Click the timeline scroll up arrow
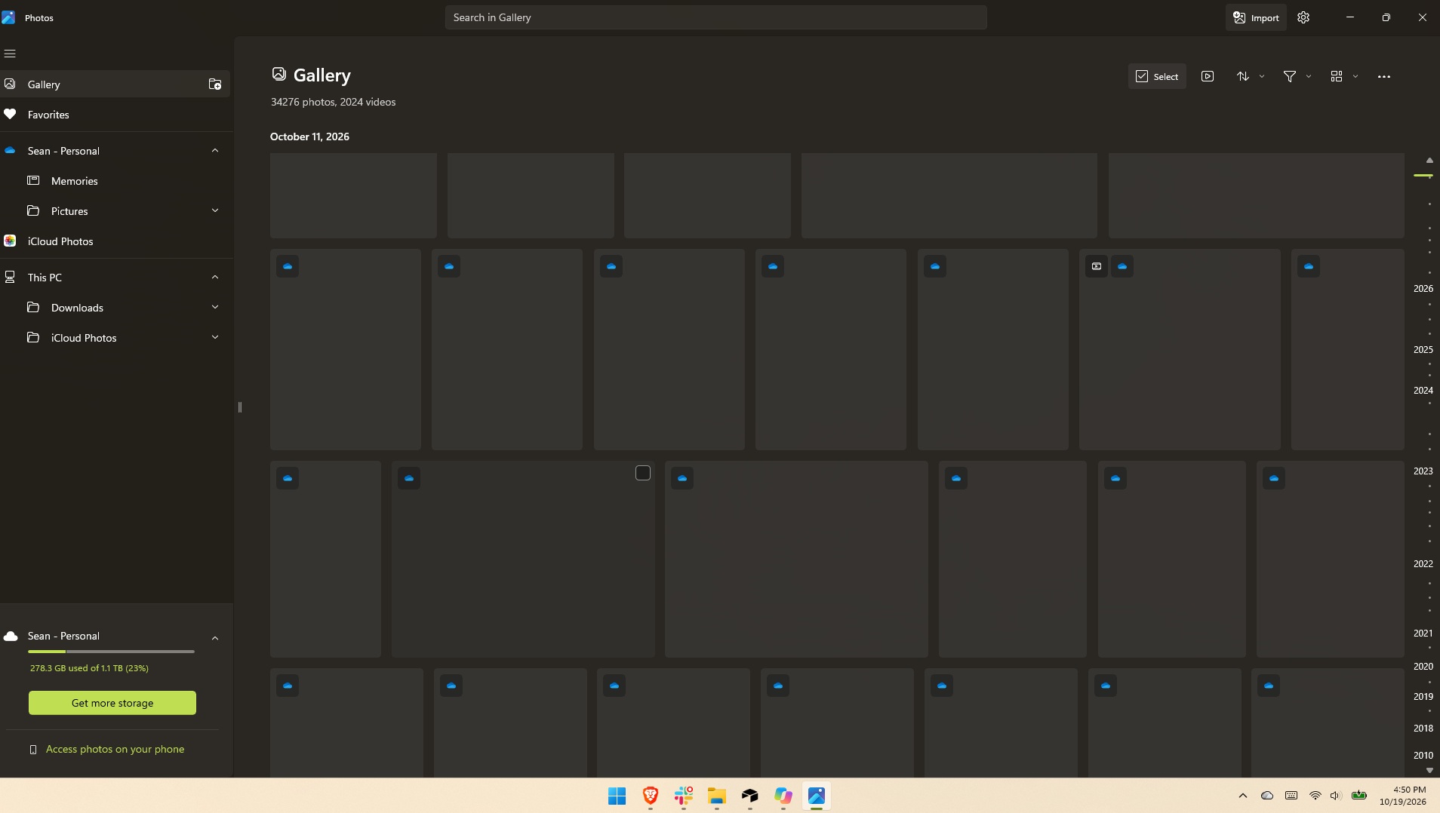 (1429, 160)
